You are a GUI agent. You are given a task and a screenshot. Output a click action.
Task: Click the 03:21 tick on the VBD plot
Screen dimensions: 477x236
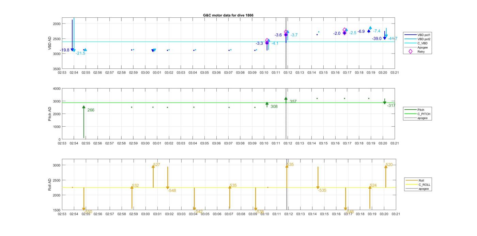(395, 73)
